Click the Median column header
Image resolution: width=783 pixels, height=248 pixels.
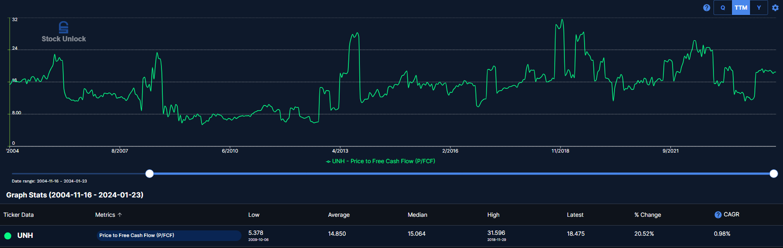pyautogui.click(x=417, y=215)
